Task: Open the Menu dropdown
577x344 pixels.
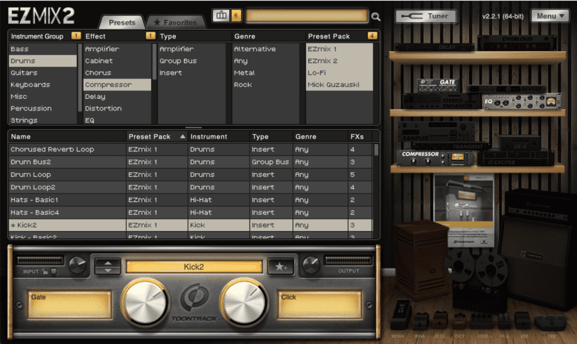Action: 550,16
